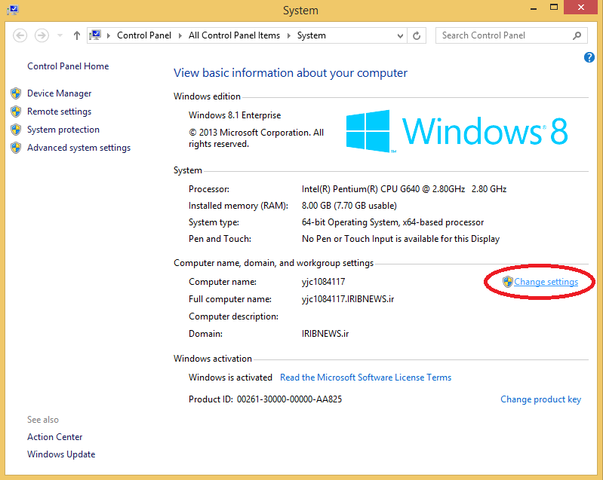Minimize the System window
Screen dimensions: 603x480
(x=533, y=8)
